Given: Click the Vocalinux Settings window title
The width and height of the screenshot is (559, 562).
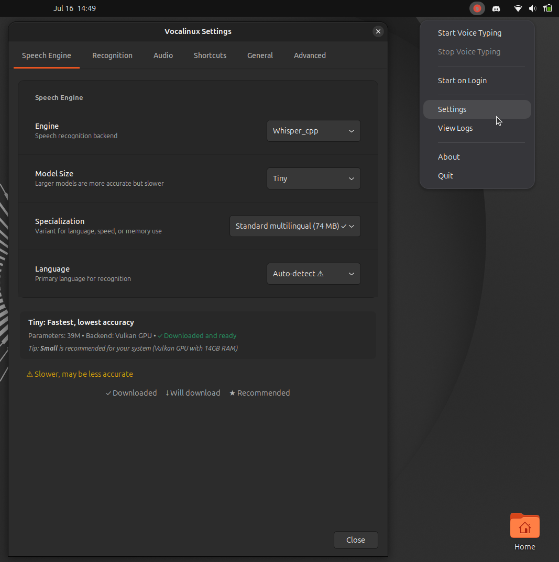Looking at the screenshot, I should pos(198,31).
